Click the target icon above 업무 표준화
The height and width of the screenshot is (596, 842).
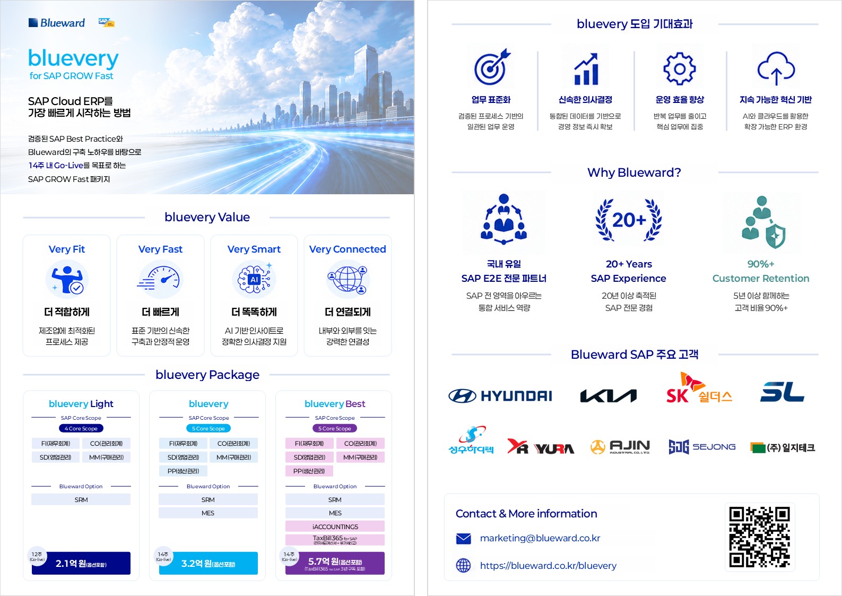coord(491,67)
